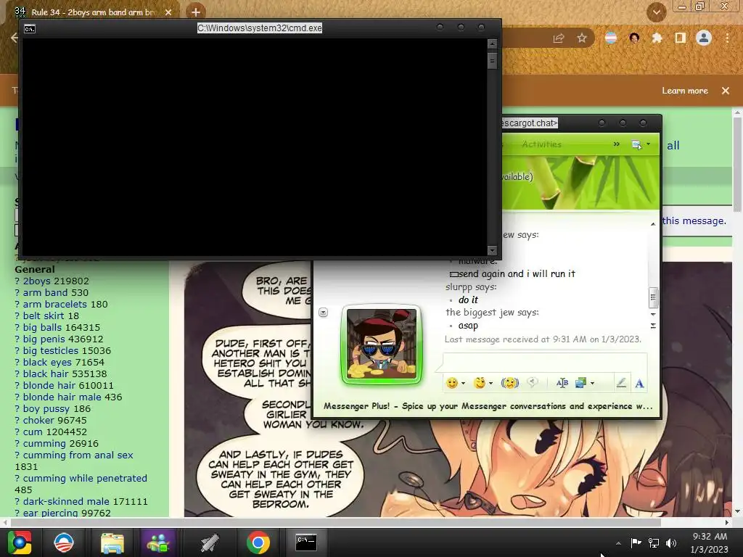Open the Windows Start button
This screenshot has width=743, height=557.
pos(19,542)
